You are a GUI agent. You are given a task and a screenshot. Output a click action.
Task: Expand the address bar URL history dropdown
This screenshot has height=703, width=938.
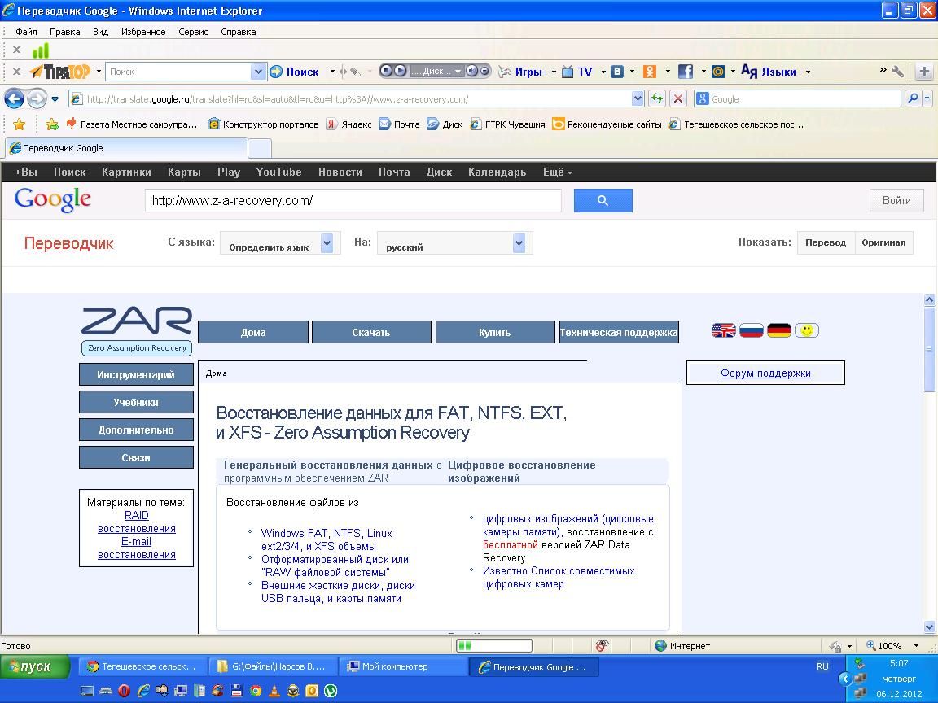638,98
